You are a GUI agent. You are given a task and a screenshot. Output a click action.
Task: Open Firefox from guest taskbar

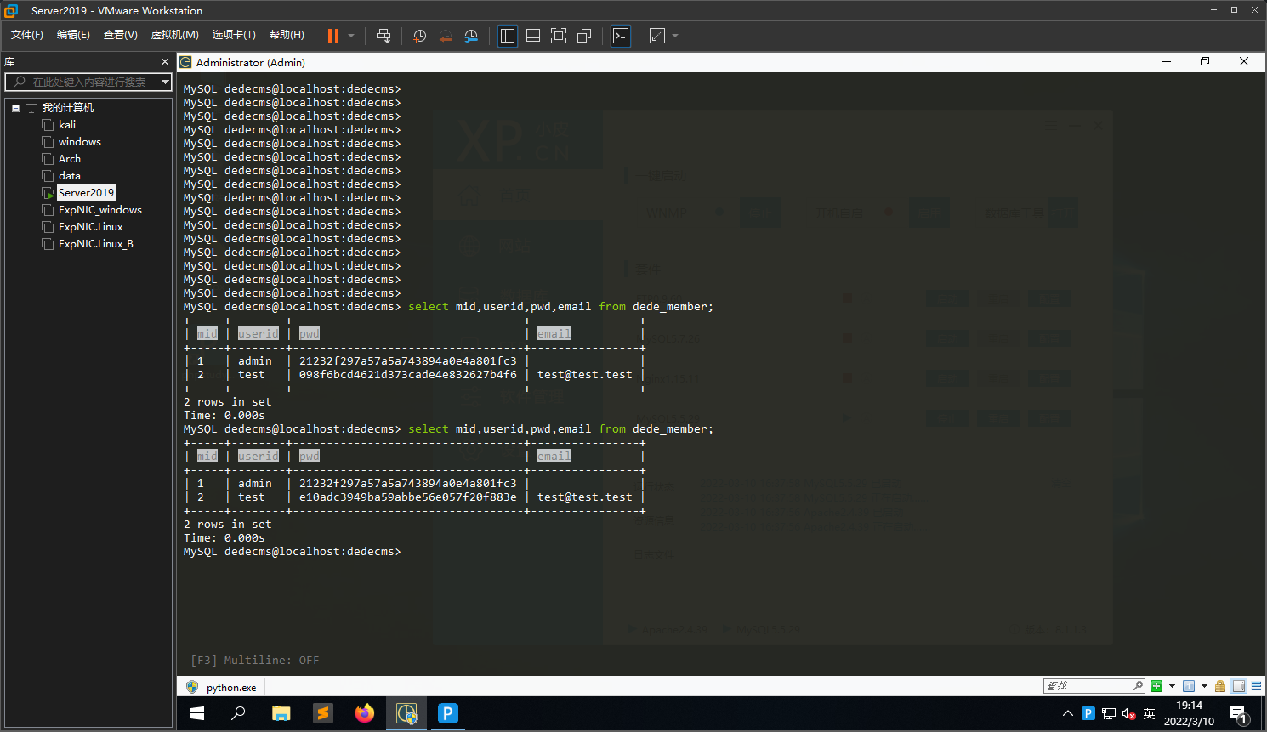(365, 714)
